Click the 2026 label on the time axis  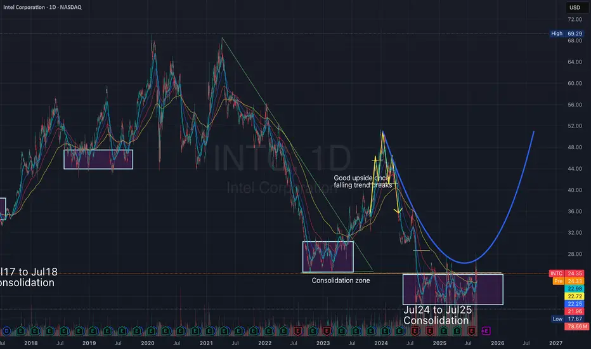pos(498,343)
